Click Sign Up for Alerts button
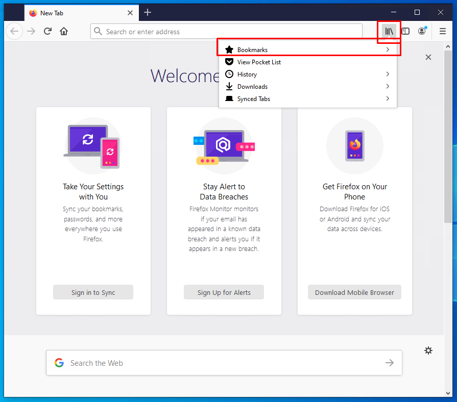This screenshot has height=402, width=457. [x=224, y=292]
